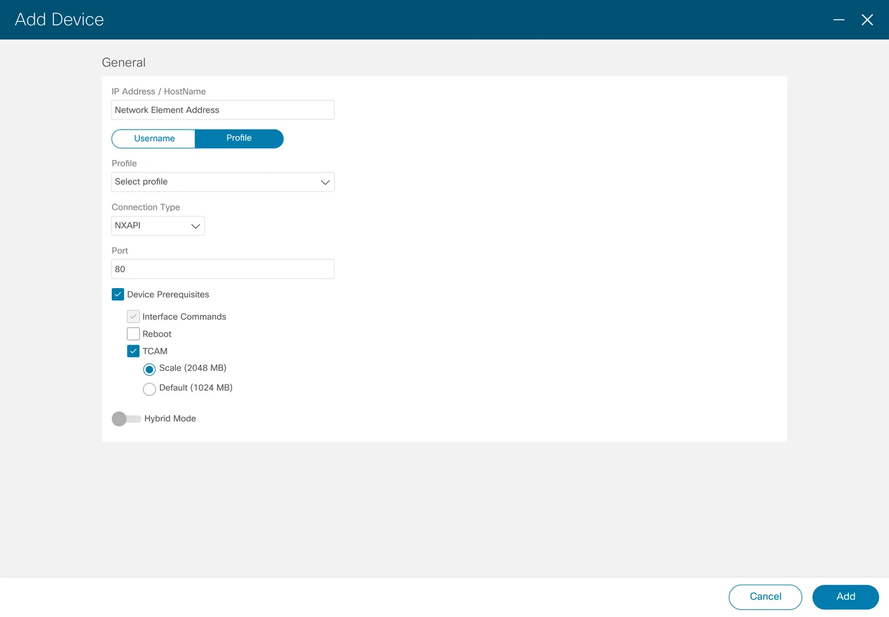Uncheck Device Prerequisites checkbox

point(118,295)
